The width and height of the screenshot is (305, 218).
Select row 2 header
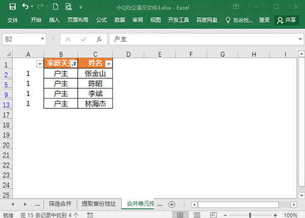click(6, 75)
